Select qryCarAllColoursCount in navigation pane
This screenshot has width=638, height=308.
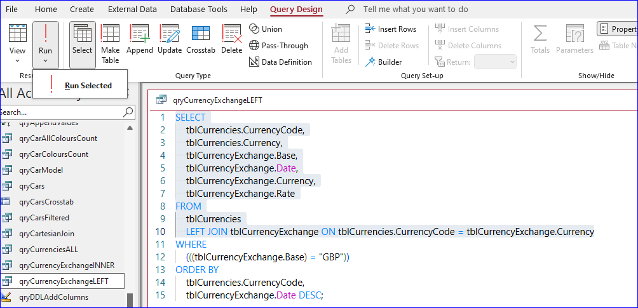tap(58, 138)
